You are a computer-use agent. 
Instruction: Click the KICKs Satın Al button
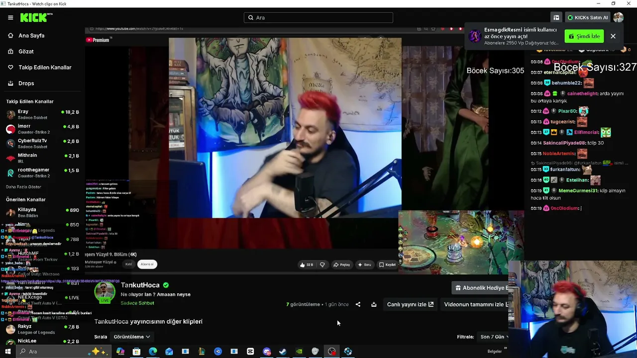tap(588, 17)
